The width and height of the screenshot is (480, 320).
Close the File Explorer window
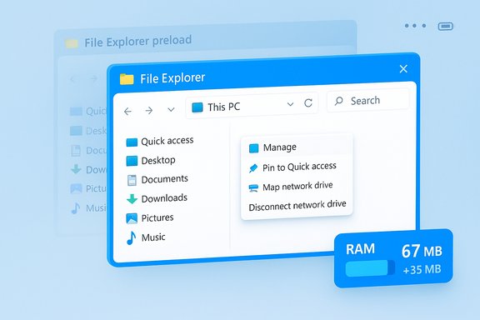tap(403, 69)
